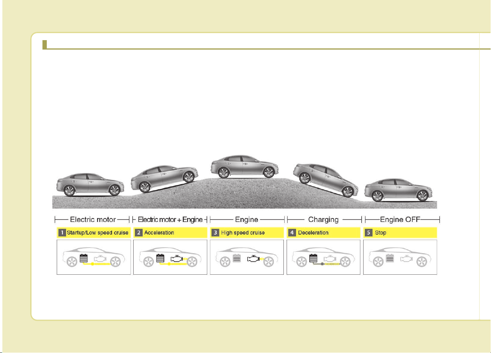Screen dimensions: 491x353
Task: Select the 'Electric motor' heading
Action: 92,220
